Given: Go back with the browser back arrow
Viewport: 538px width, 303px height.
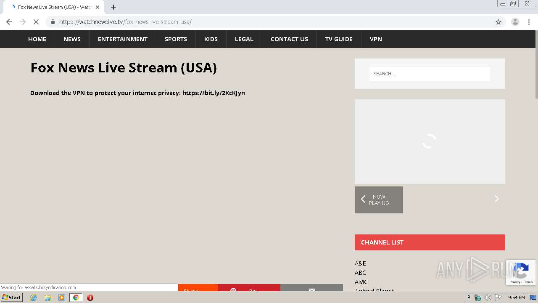Looking at the screenshot, I should click(x=9, y=22).
